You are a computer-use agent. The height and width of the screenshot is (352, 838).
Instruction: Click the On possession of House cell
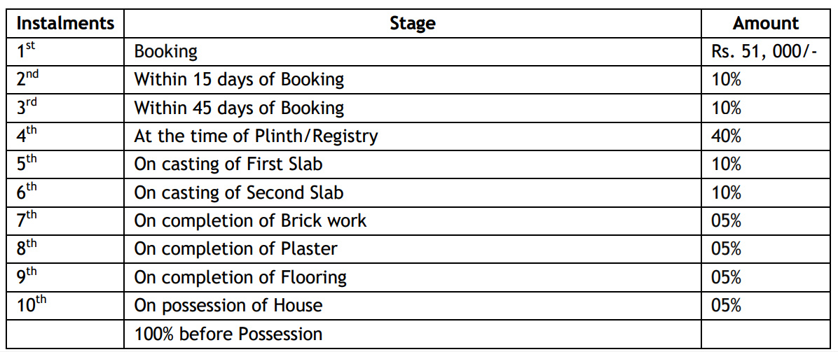(x=228, y=305)
